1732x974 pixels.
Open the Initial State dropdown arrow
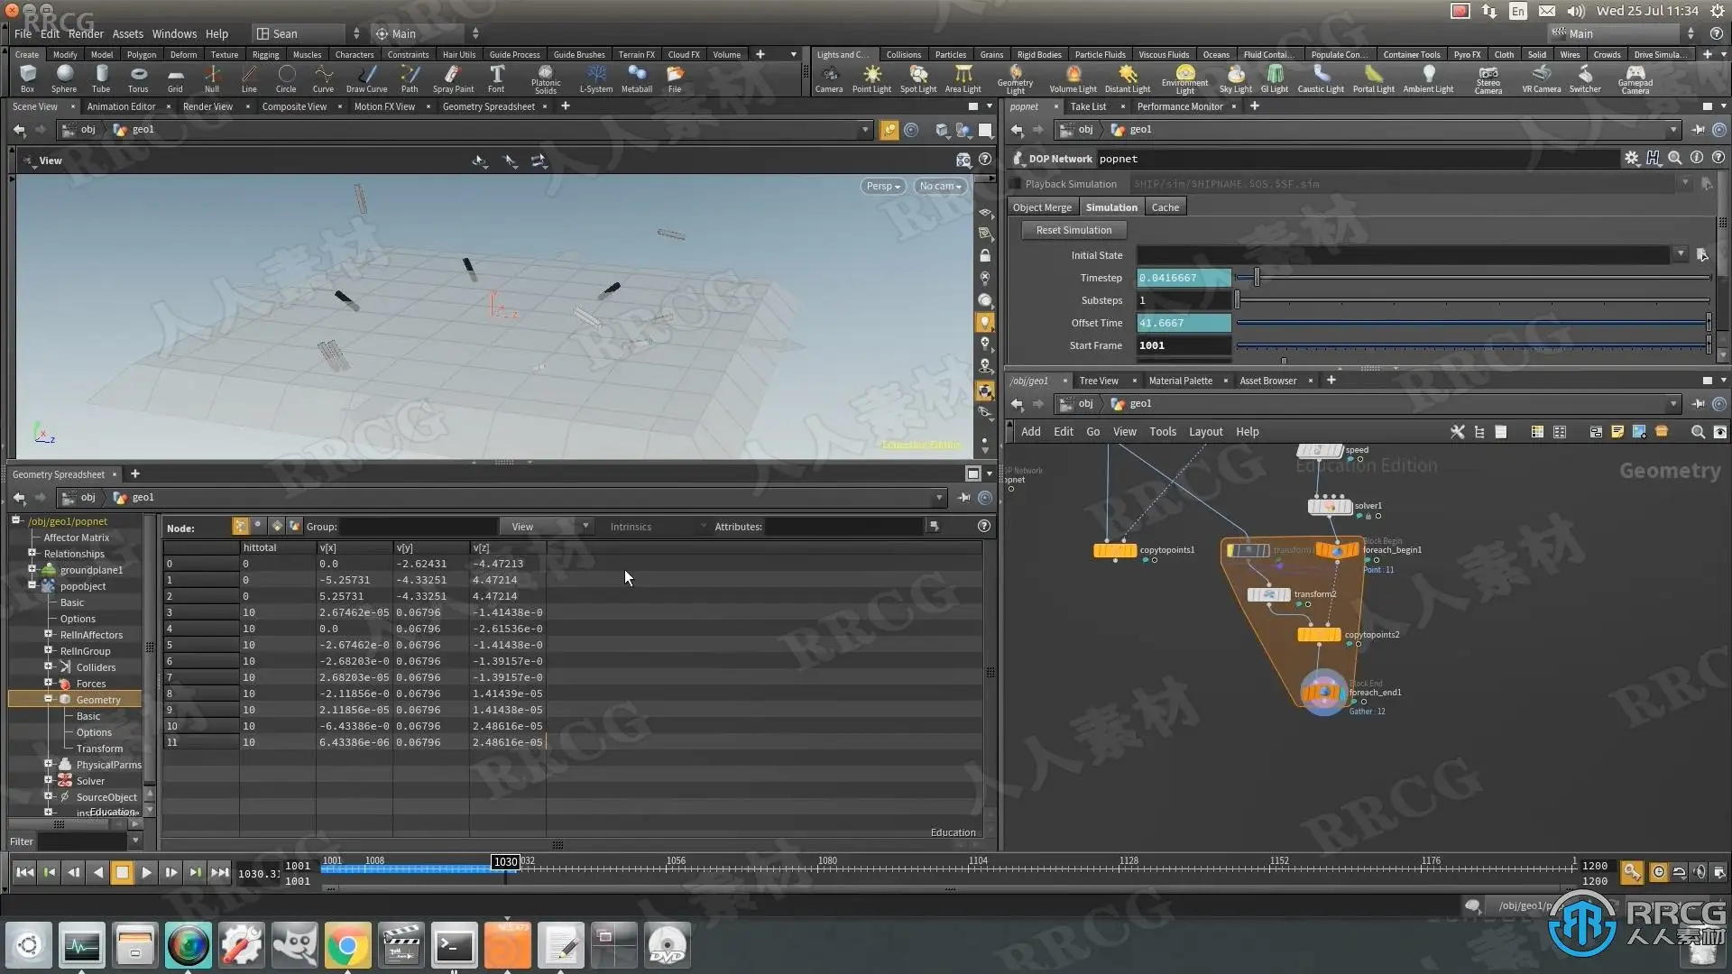tap(1681, 255)
